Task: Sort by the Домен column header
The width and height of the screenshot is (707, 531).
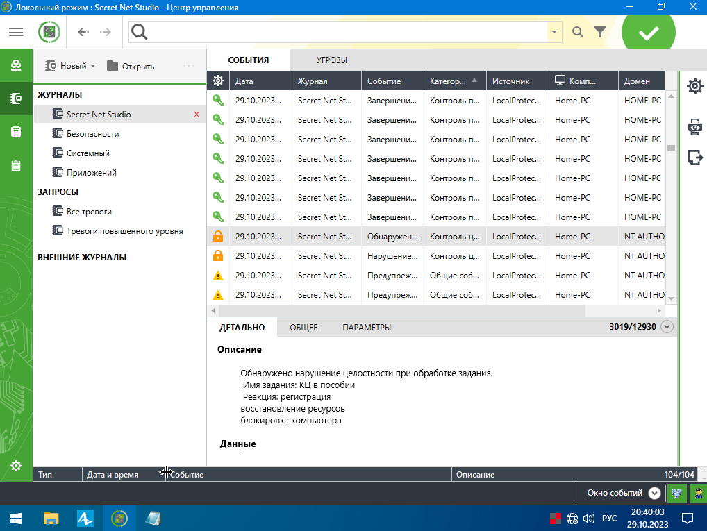Action: (x=642, y=81)
